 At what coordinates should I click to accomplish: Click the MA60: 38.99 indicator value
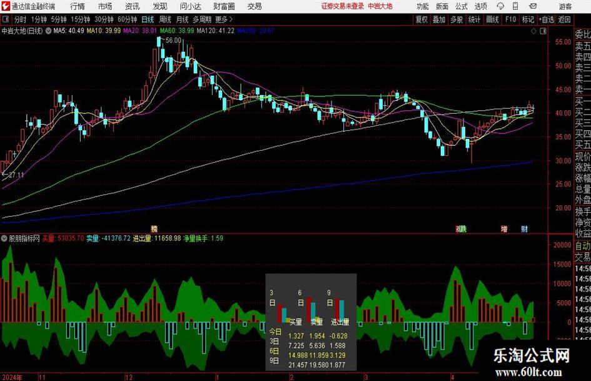click(177, 31)
